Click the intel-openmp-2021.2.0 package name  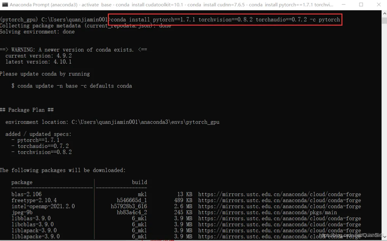43,206
